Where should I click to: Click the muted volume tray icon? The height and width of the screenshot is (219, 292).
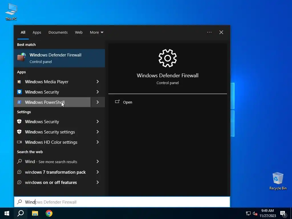point(255,213)
